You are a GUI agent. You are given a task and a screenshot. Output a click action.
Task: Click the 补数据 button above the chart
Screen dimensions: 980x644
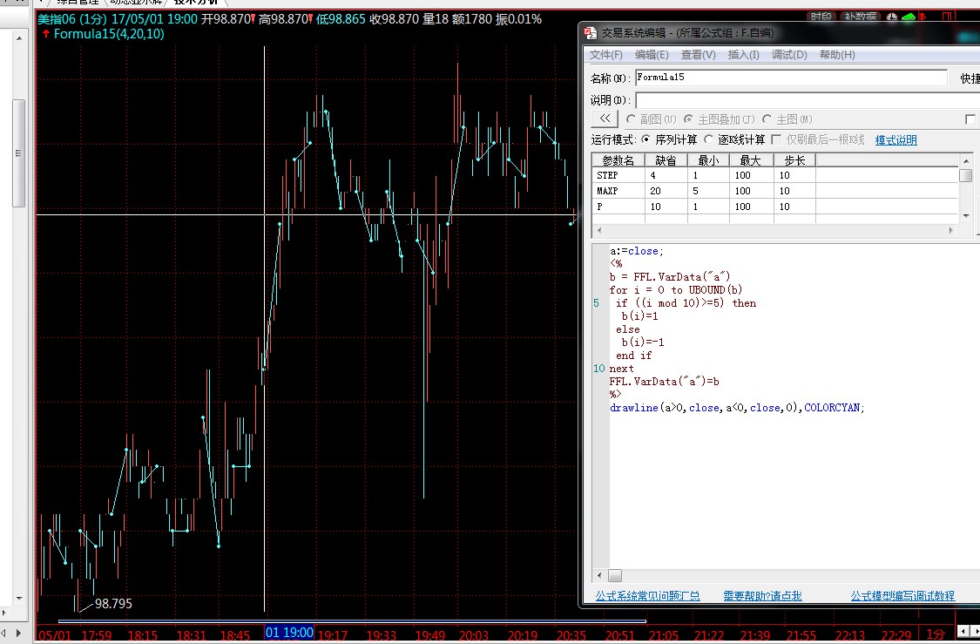pos(860,17)
